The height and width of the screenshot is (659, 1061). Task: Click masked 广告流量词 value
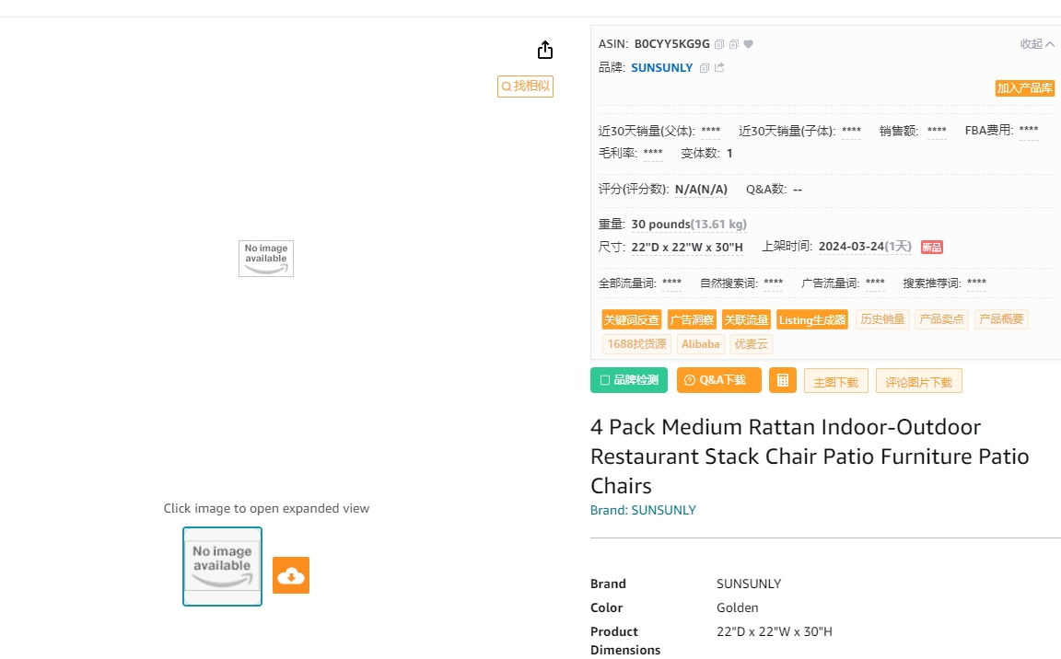875,283
